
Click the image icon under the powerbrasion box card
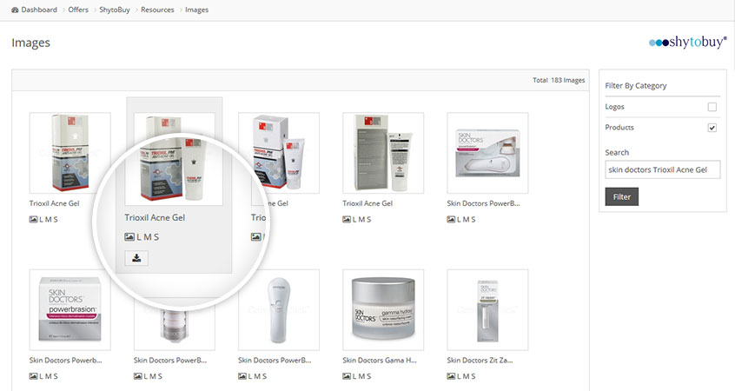[x=33, y=376]
